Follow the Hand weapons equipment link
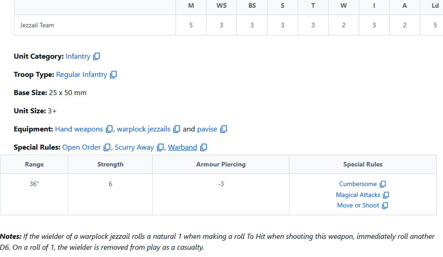443x257 pixels. tap(79, 129)
